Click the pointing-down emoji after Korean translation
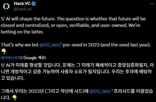 point(14,98)
